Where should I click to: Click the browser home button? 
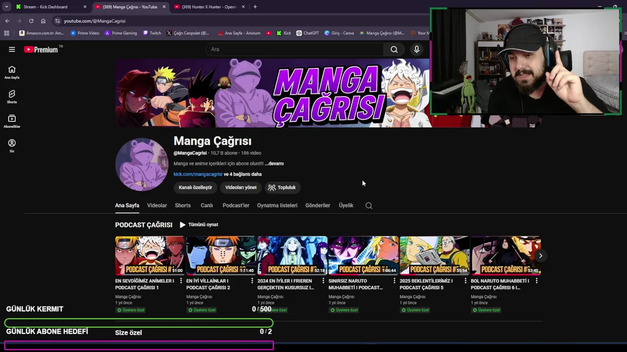43,21
